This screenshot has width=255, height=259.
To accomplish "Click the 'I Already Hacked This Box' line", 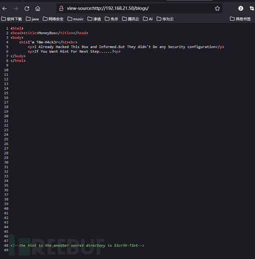I will click(126, 47).
